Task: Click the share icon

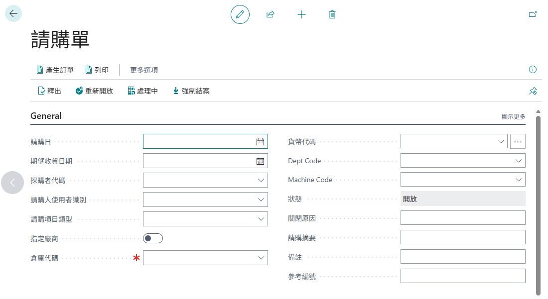Action: pyautogui.click(x=271, y=14)
